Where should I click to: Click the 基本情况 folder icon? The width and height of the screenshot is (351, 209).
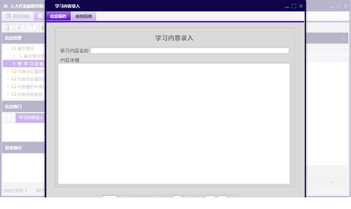click(14, 48)
